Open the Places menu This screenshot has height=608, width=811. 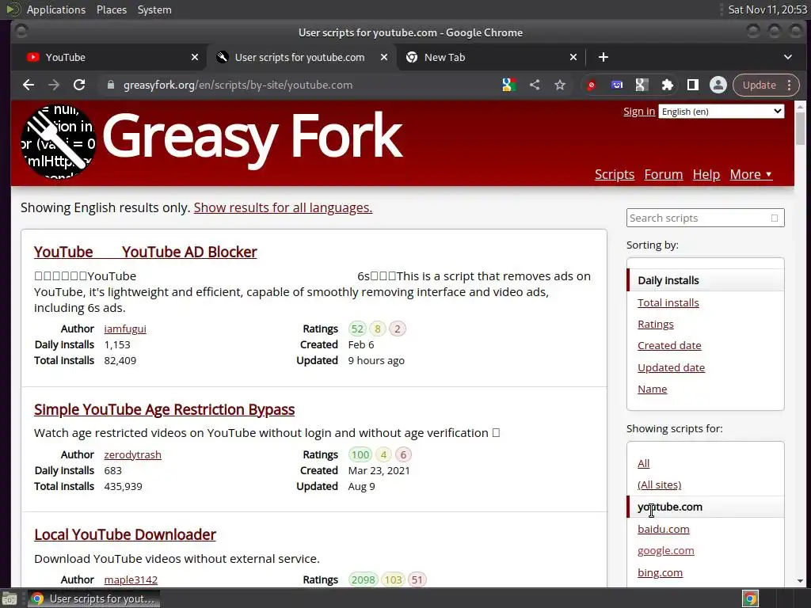111,9
